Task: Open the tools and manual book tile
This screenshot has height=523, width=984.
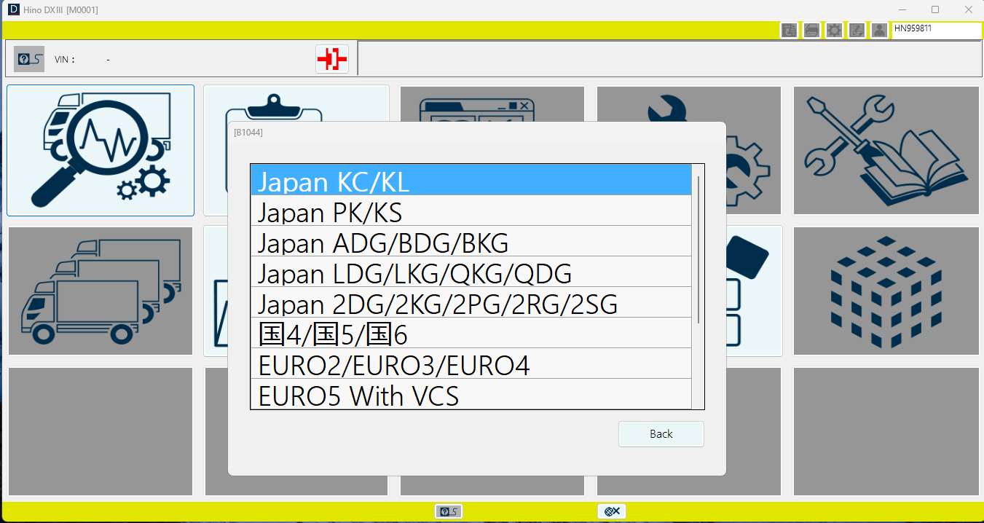Action: (x=886, y=151)
